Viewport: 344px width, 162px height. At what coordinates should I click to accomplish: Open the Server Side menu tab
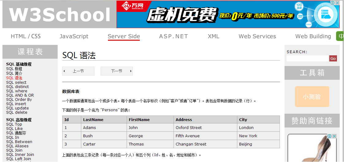(x=124, y=36)
